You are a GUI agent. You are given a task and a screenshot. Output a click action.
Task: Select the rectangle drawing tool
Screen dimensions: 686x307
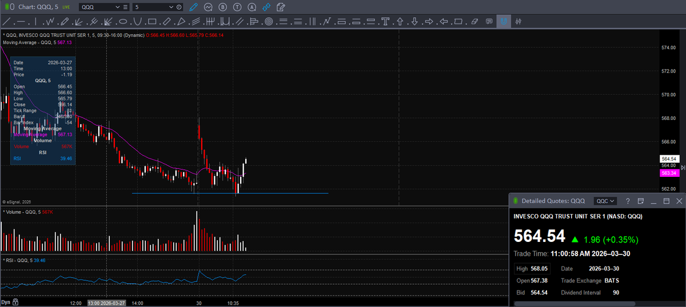[x=151, y=22]
